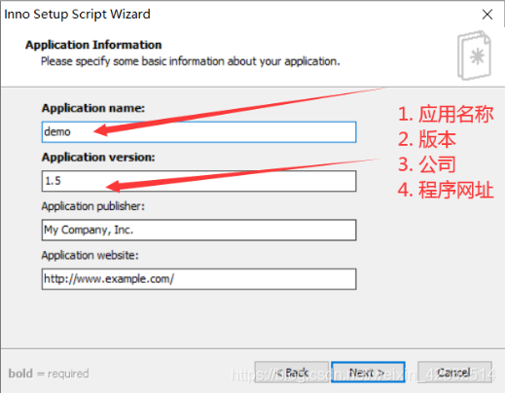
Task: Click the 'Inno Setup Script Wizard' title text
Action: point(77,15)
